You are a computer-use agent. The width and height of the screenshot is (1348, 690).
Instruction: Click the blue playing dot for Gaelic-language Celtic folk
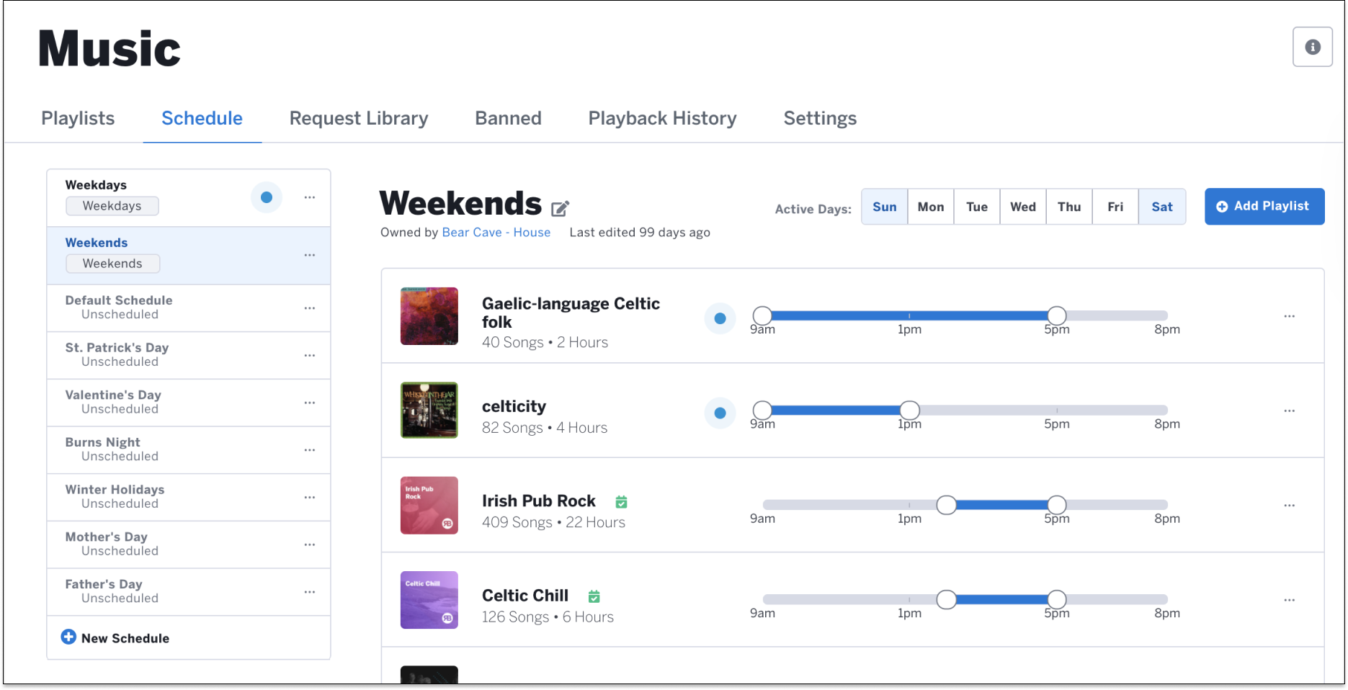[x=720, y=318]
